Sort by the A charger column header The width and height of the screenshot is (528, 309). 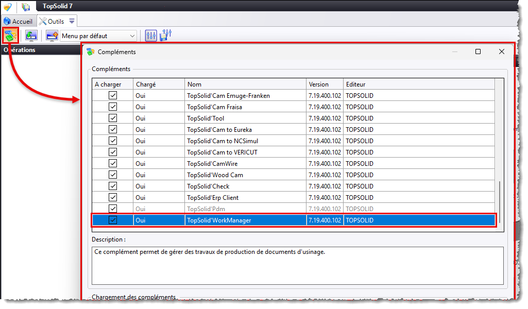[x=113, y=84]
